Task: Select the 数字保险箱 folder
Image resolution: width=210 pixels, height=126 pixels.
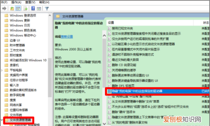Action: point(17,95)
